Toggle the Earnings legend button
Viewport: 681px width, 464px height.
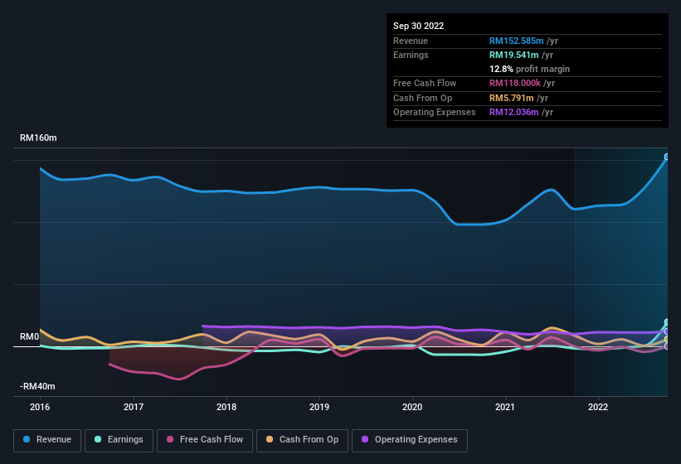[119, 440]
